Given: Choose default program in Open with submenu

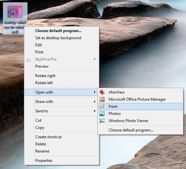Looking at the screenshot, I should [x=140, y=130].
